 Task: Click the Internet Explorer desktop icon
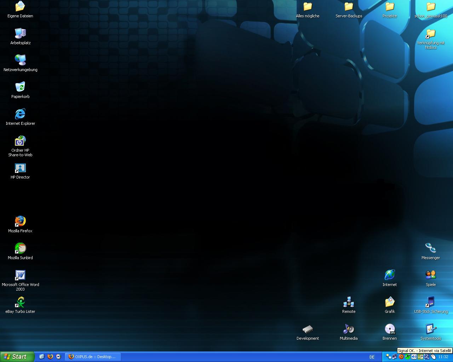(x=20, y=114)
